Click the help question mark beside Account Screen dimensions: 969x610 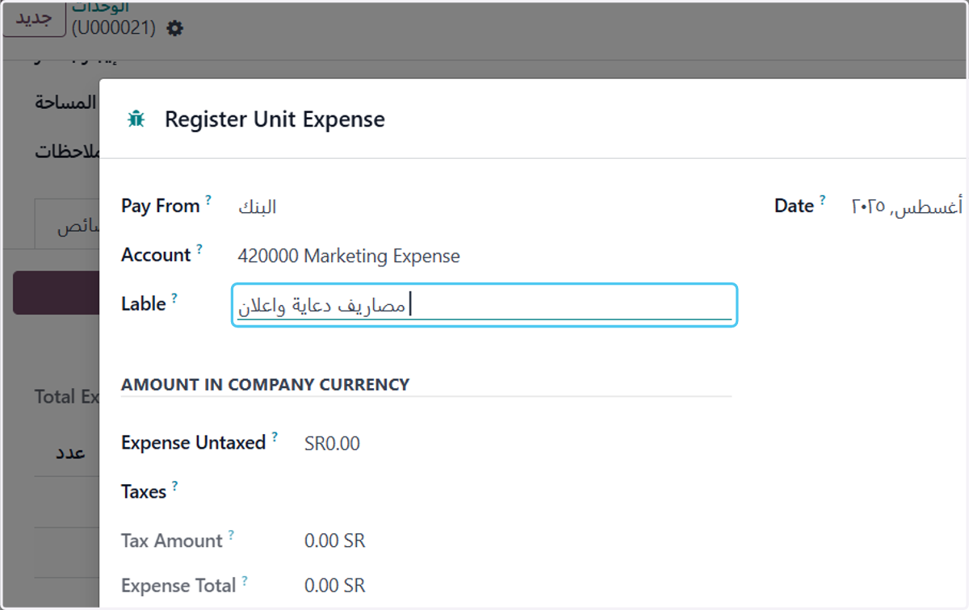(199, 249)
